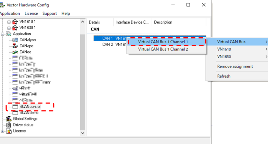Click the tree panel scroll down arrow
The image size is (268, 144).
click(x=83, y=133)
